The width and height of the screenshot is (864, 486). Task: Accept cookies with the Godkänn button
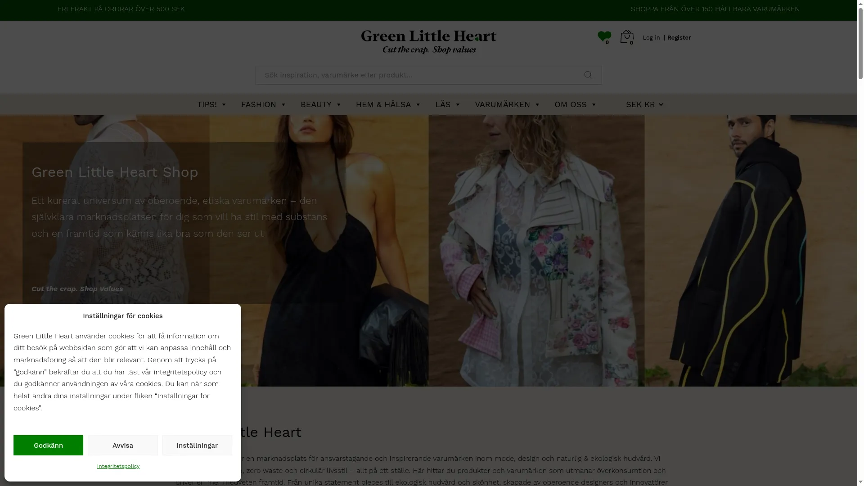[48, 445]
